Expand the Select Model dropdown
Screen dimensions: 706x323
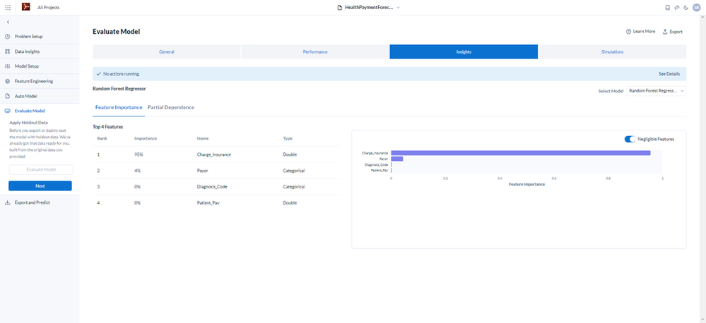point(656,91)
